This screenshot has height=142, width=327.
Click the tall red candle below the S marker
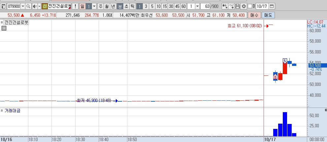[x=285, y=68]
